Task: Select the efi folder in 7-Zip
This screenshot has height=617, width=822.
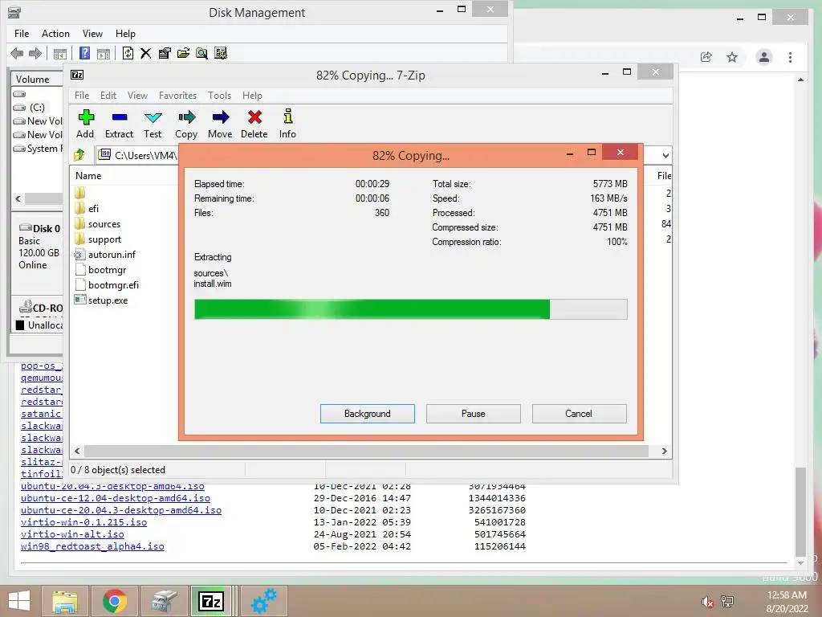Action: click(x=93, y=209)
